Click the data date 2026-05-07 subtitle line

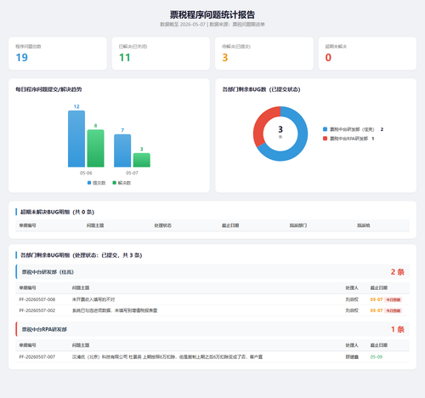(x=212, y=25)
